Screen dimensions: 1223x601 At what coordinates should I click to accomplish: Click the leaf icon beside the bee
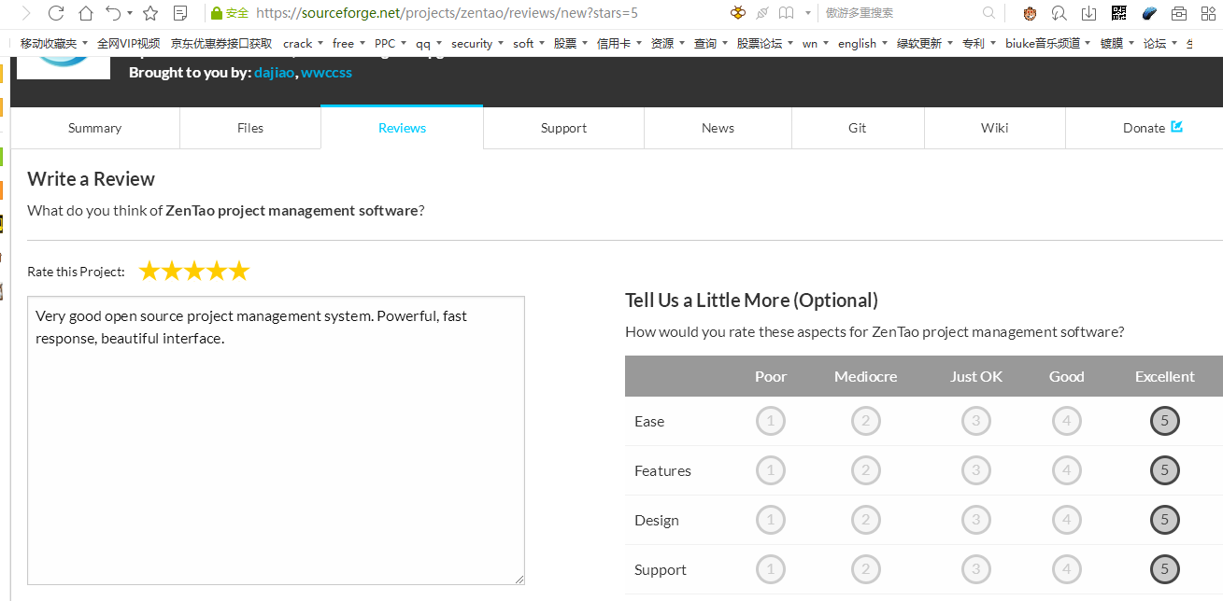[762, 13]
